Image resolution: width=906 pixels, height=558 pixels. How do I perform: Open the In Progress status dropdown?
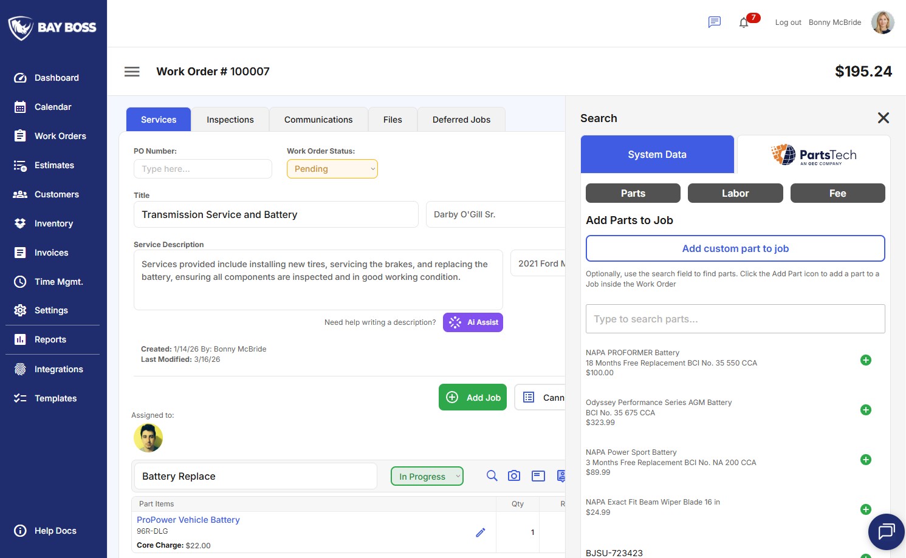427,476
